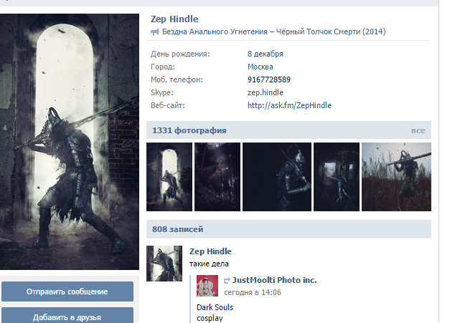Image resolution: width=460 pixels, height=323 pixels.
Task: Open Zep Hindle's post avatar thumbnail
Action: tap(164, 264)
